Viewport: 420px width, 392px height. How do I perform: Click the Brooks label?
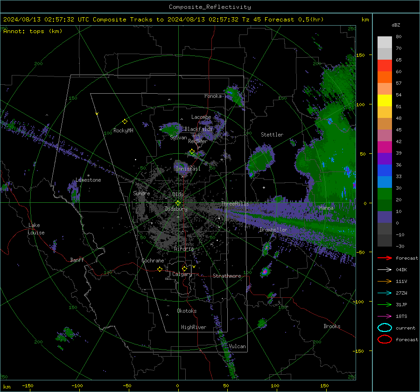(x=332, y=326)
